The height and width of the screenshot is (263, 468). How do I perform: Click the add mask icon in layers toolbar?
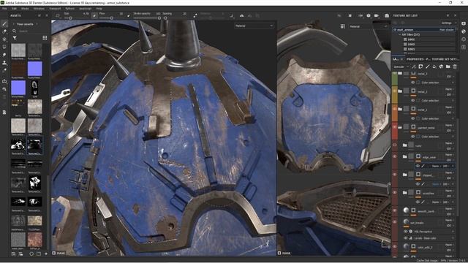pyautogui.click(x=420, y=66)
